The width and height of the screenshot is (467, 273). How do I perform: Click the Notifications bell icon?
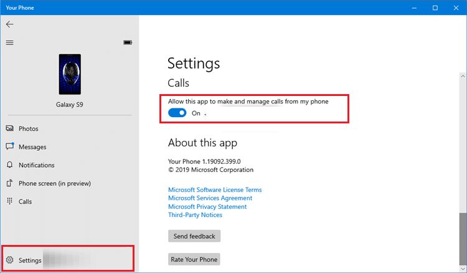[x=9, y=165]
